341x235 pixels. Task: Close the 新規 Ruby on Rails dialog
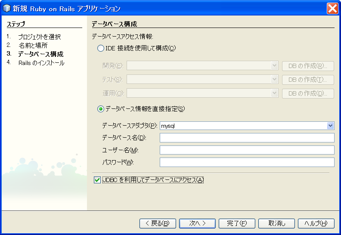tap(332, 9)
